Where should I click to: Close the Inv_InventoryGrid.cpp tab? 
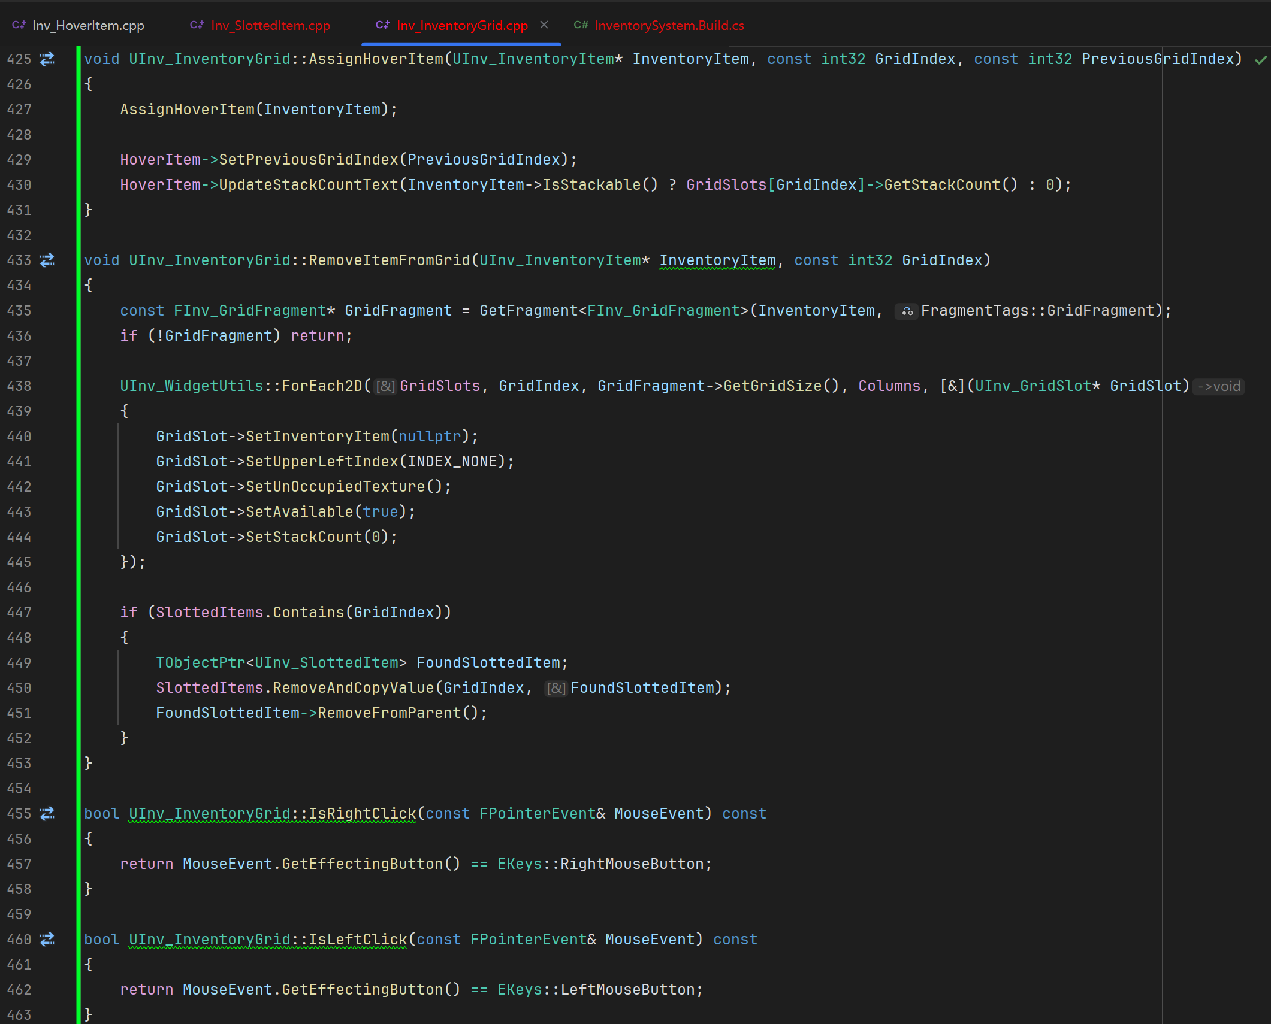tap(544, 25)
